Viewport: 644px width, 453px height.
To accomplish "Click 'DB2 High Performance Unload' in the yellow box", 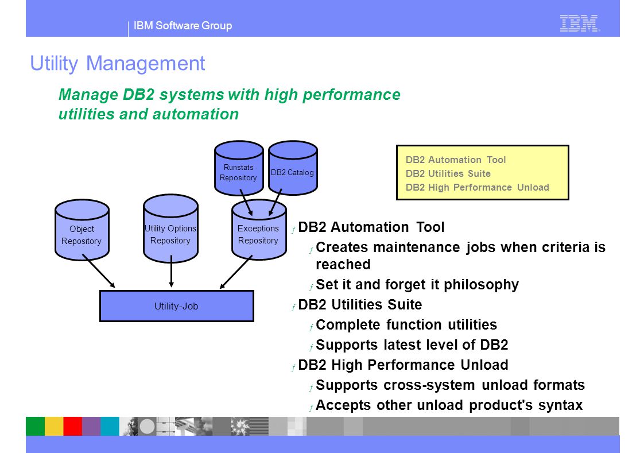I will (477, 187).
